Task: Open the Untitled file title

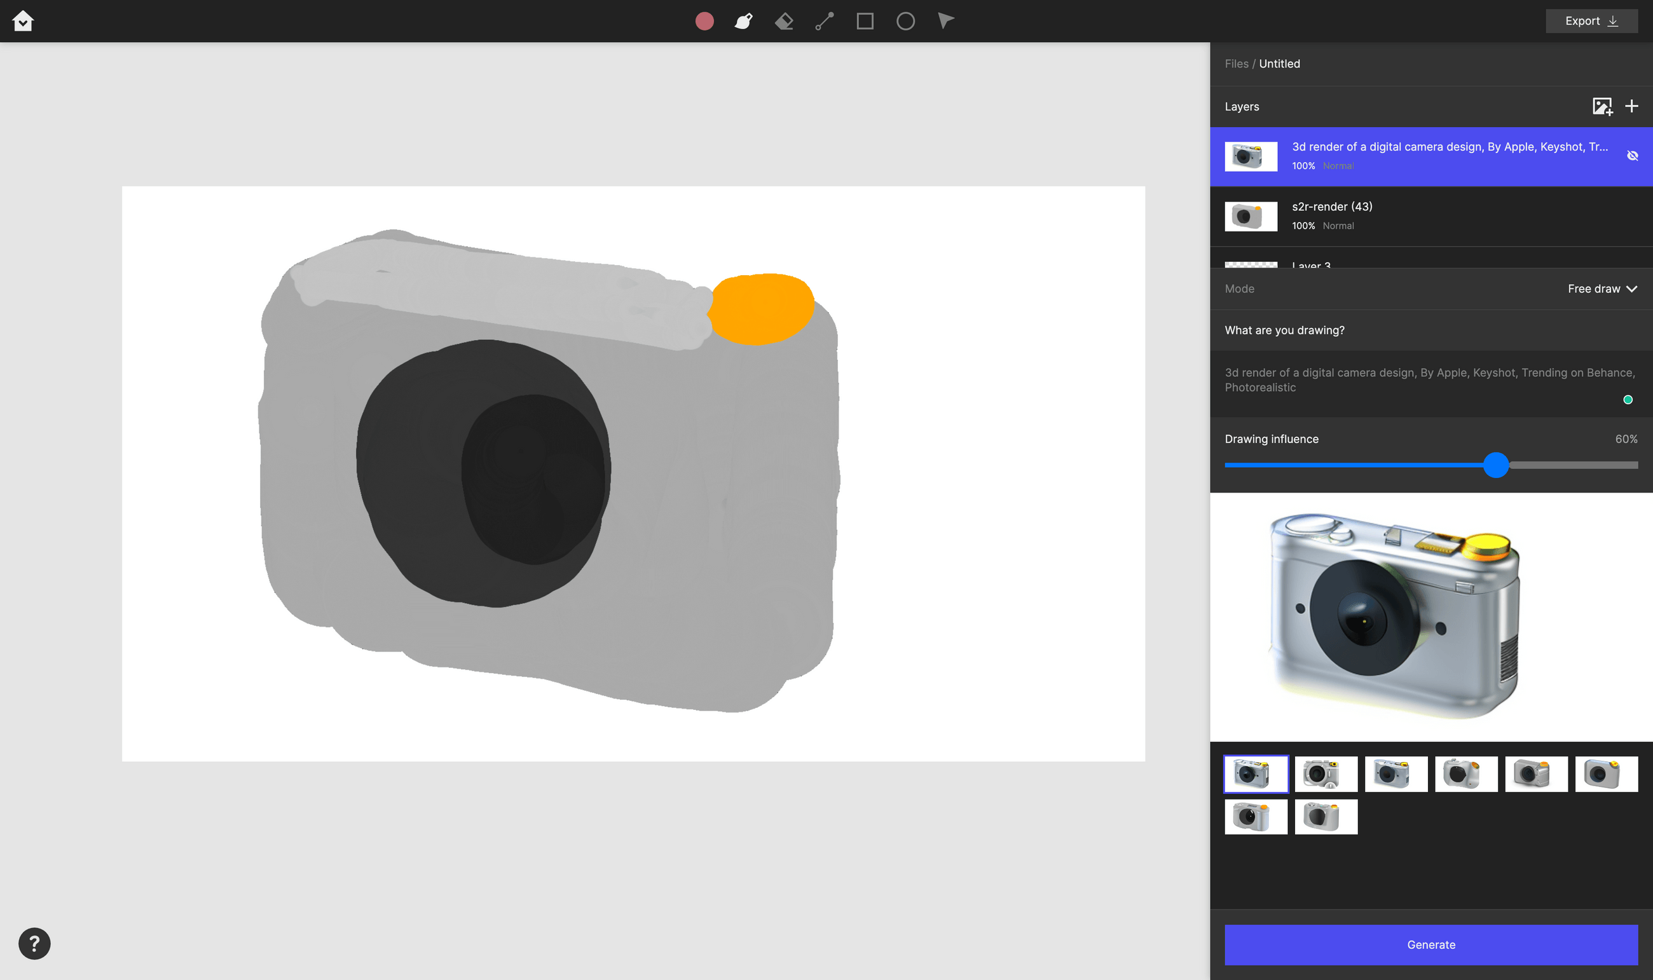Action: [x=1279, y=64]
